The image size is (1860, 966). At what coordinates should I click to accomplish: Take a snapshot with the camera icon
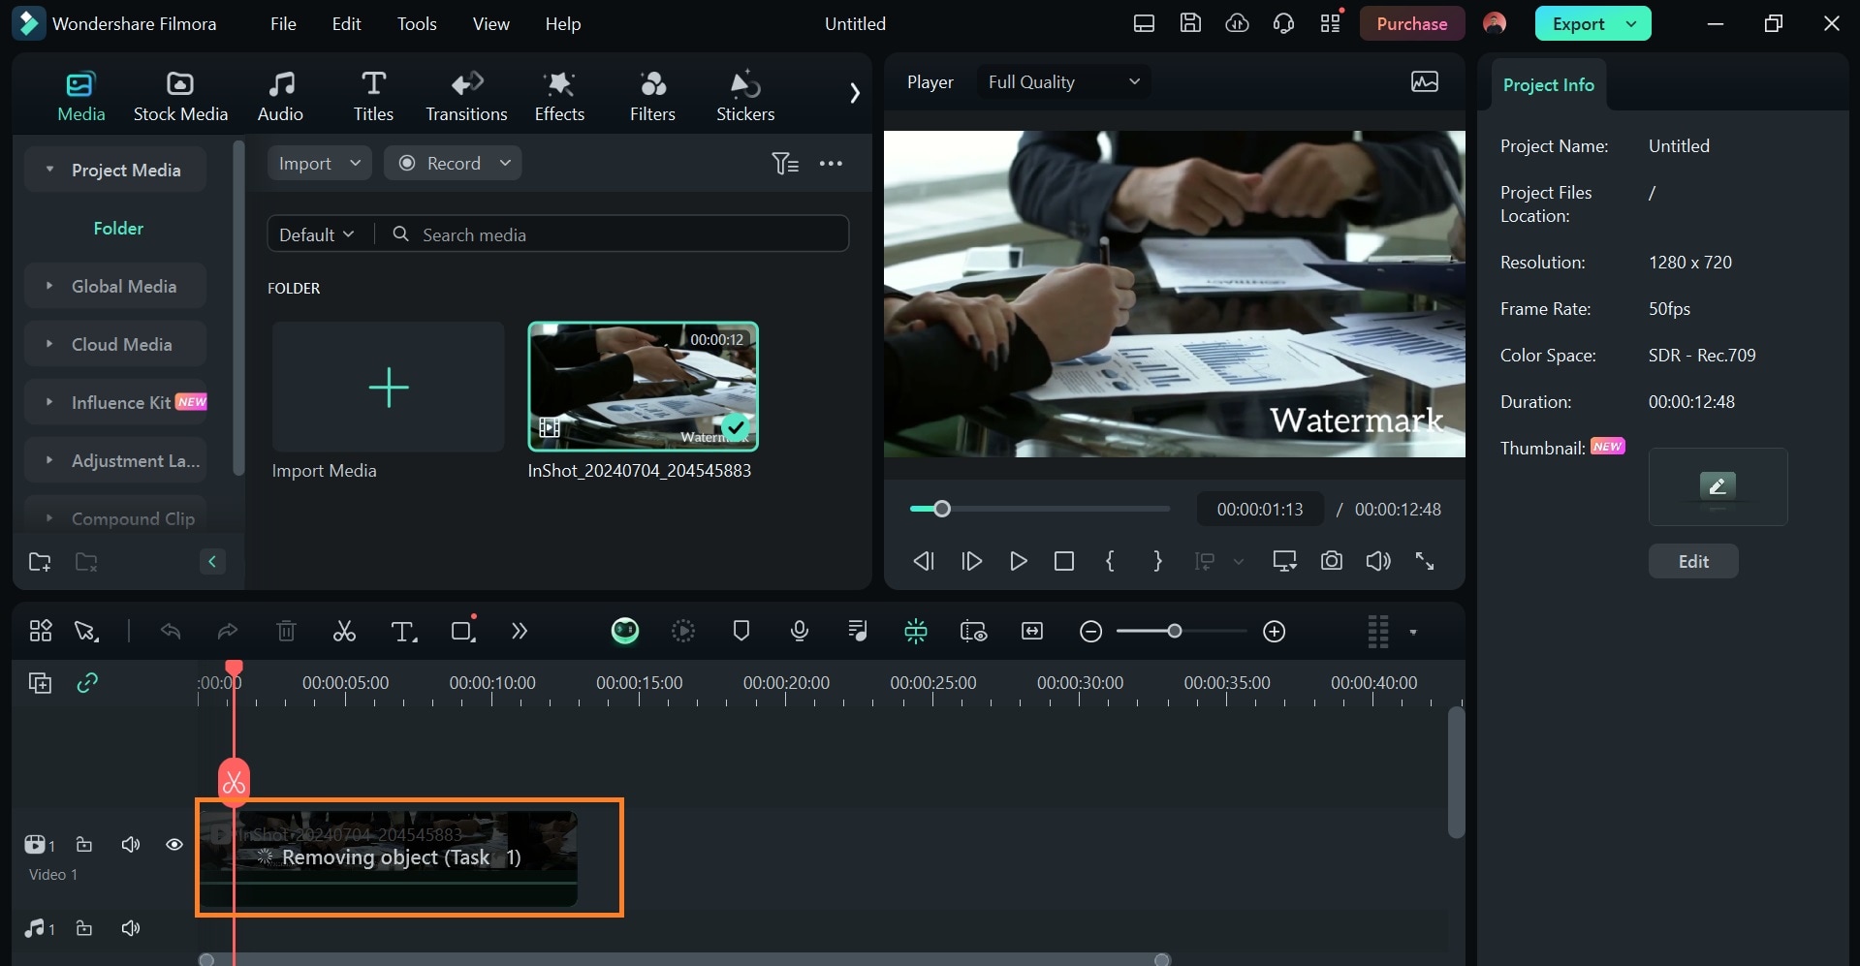pos(1332,561)
